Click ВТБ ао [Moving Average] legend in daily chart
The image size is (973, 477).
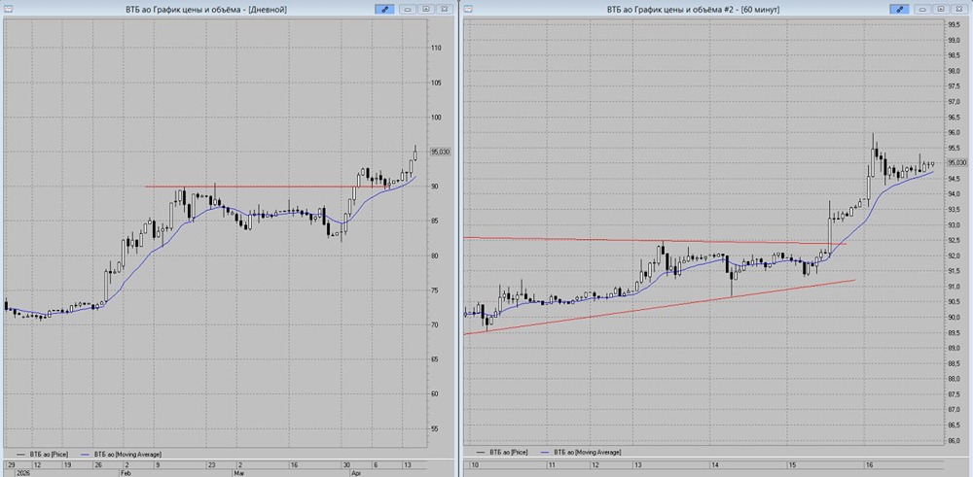click(x=121, y=453)
